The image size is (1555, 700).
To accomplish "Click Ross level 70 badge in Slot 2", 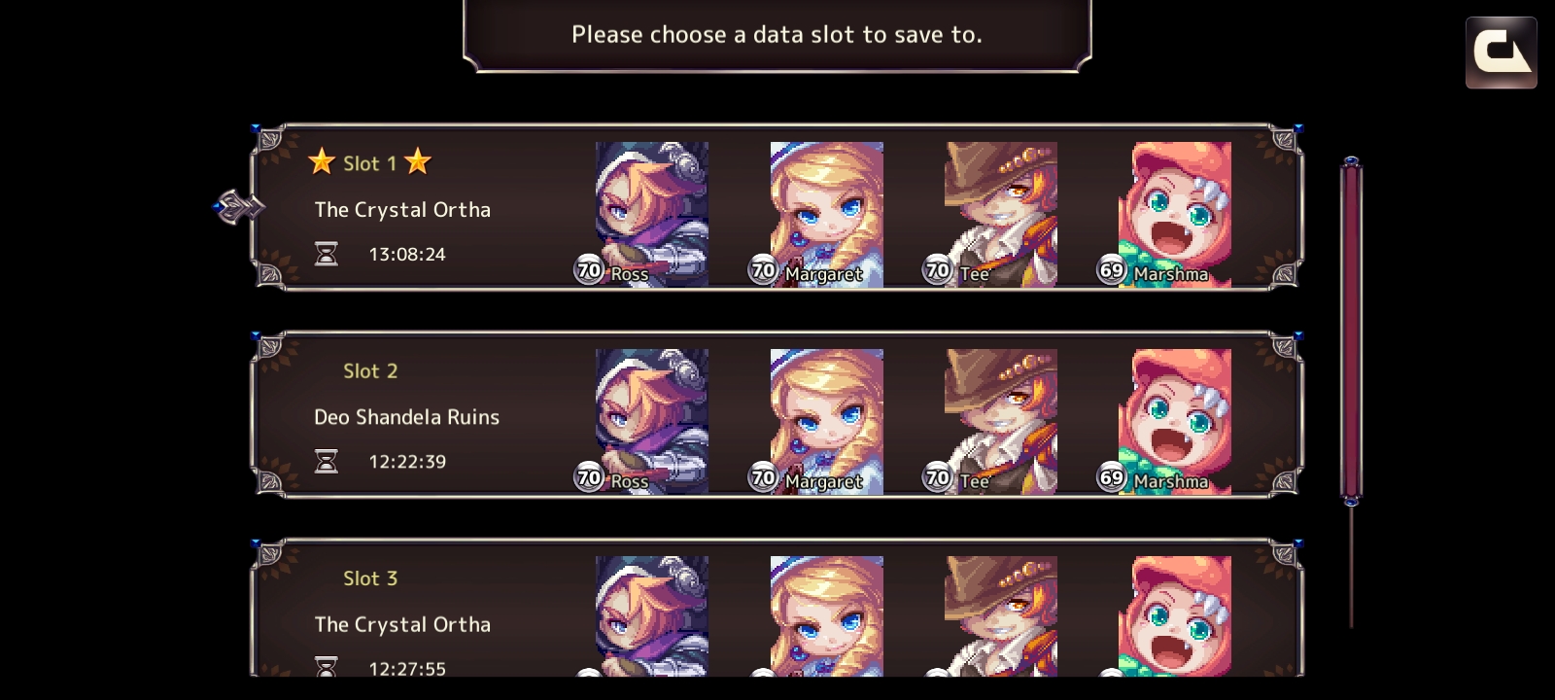I will tap(590, 477).
